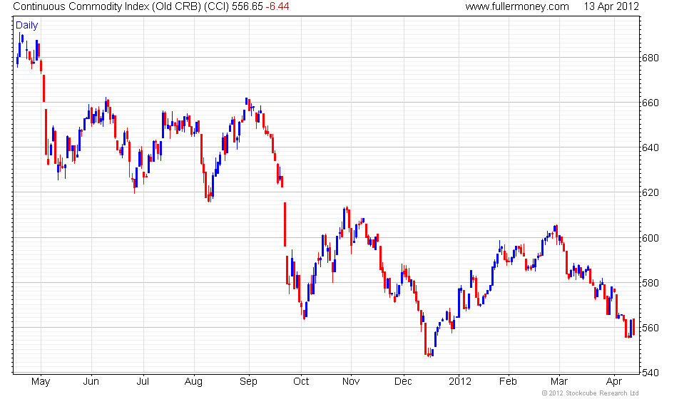Click the date 13 Apr 2012
The image size is (699, 399).
611,6
